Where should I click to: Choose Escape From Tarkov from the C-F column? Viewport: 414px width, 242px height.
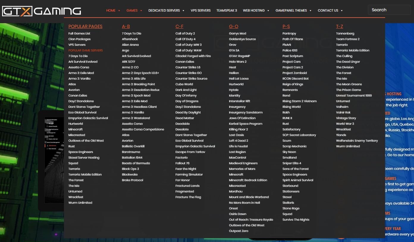click(x=190, y=152)
